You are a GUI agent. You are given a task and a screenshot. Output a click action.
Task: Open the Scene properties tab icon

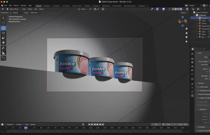click(192, 70)
